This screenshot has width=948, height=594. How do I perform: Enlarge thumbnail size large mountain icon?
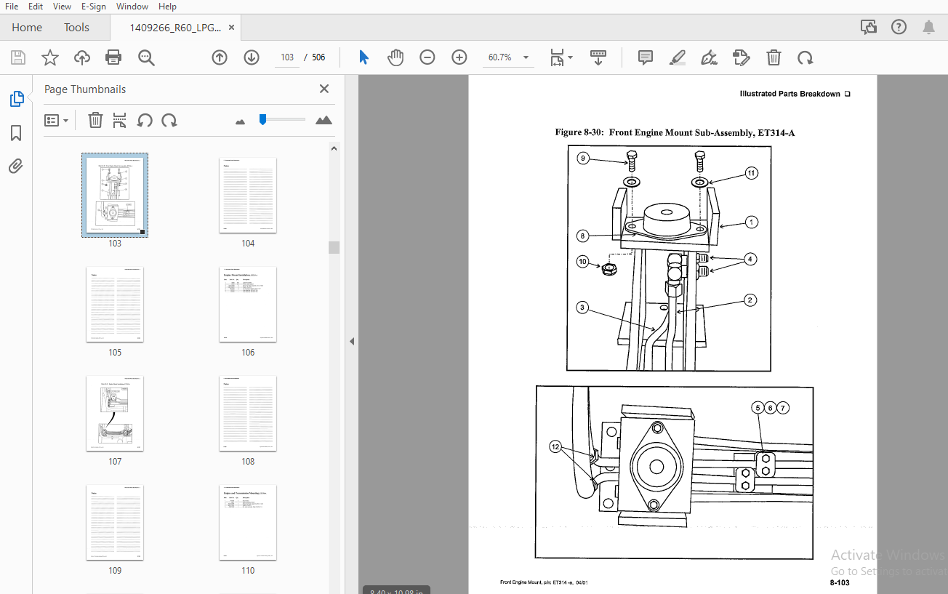click(324, 120)
